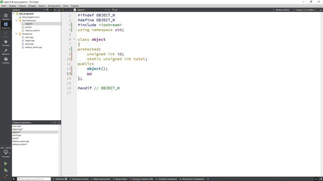This screenshot has width=323, height=181.
Task: Click the Build project hammer icon
Action: pyautogui.click(x=6, y=176)
